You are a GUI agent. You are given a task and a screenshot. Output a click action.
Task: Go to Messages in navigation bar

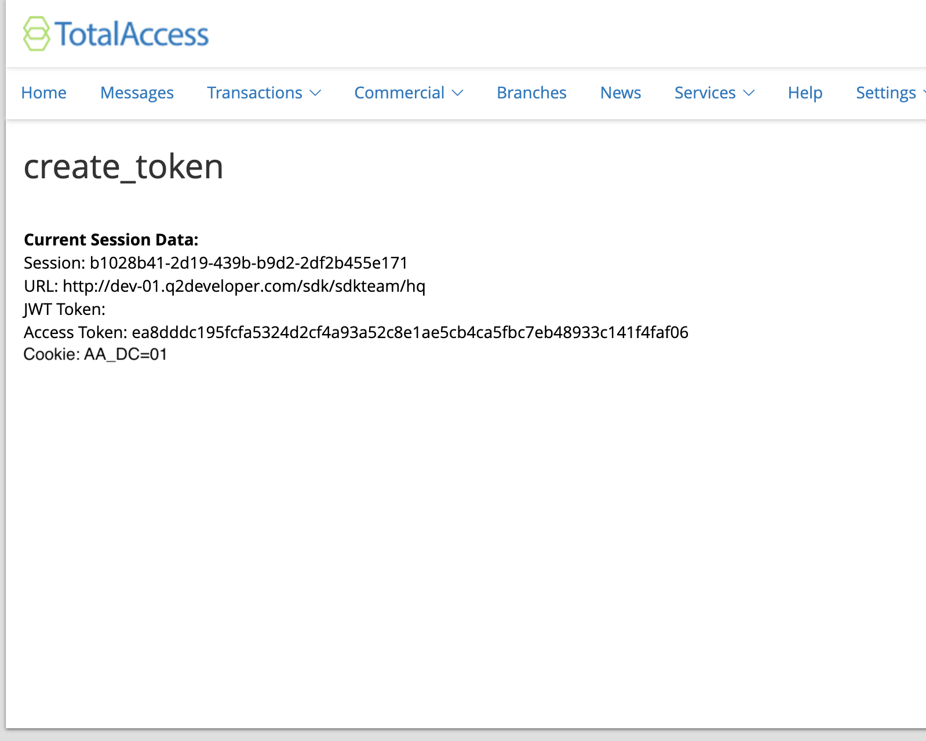click(137, 93)
